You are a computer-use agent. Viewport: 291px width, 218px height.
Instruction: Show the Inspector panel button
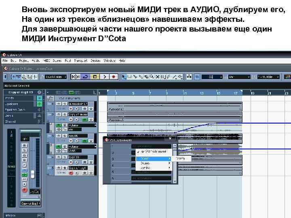[x=13, y=77]
